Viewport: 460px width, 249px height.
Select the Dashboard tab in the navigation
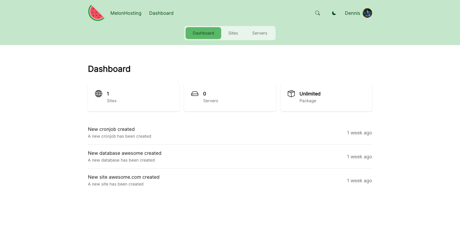click(x=203, y=33)
